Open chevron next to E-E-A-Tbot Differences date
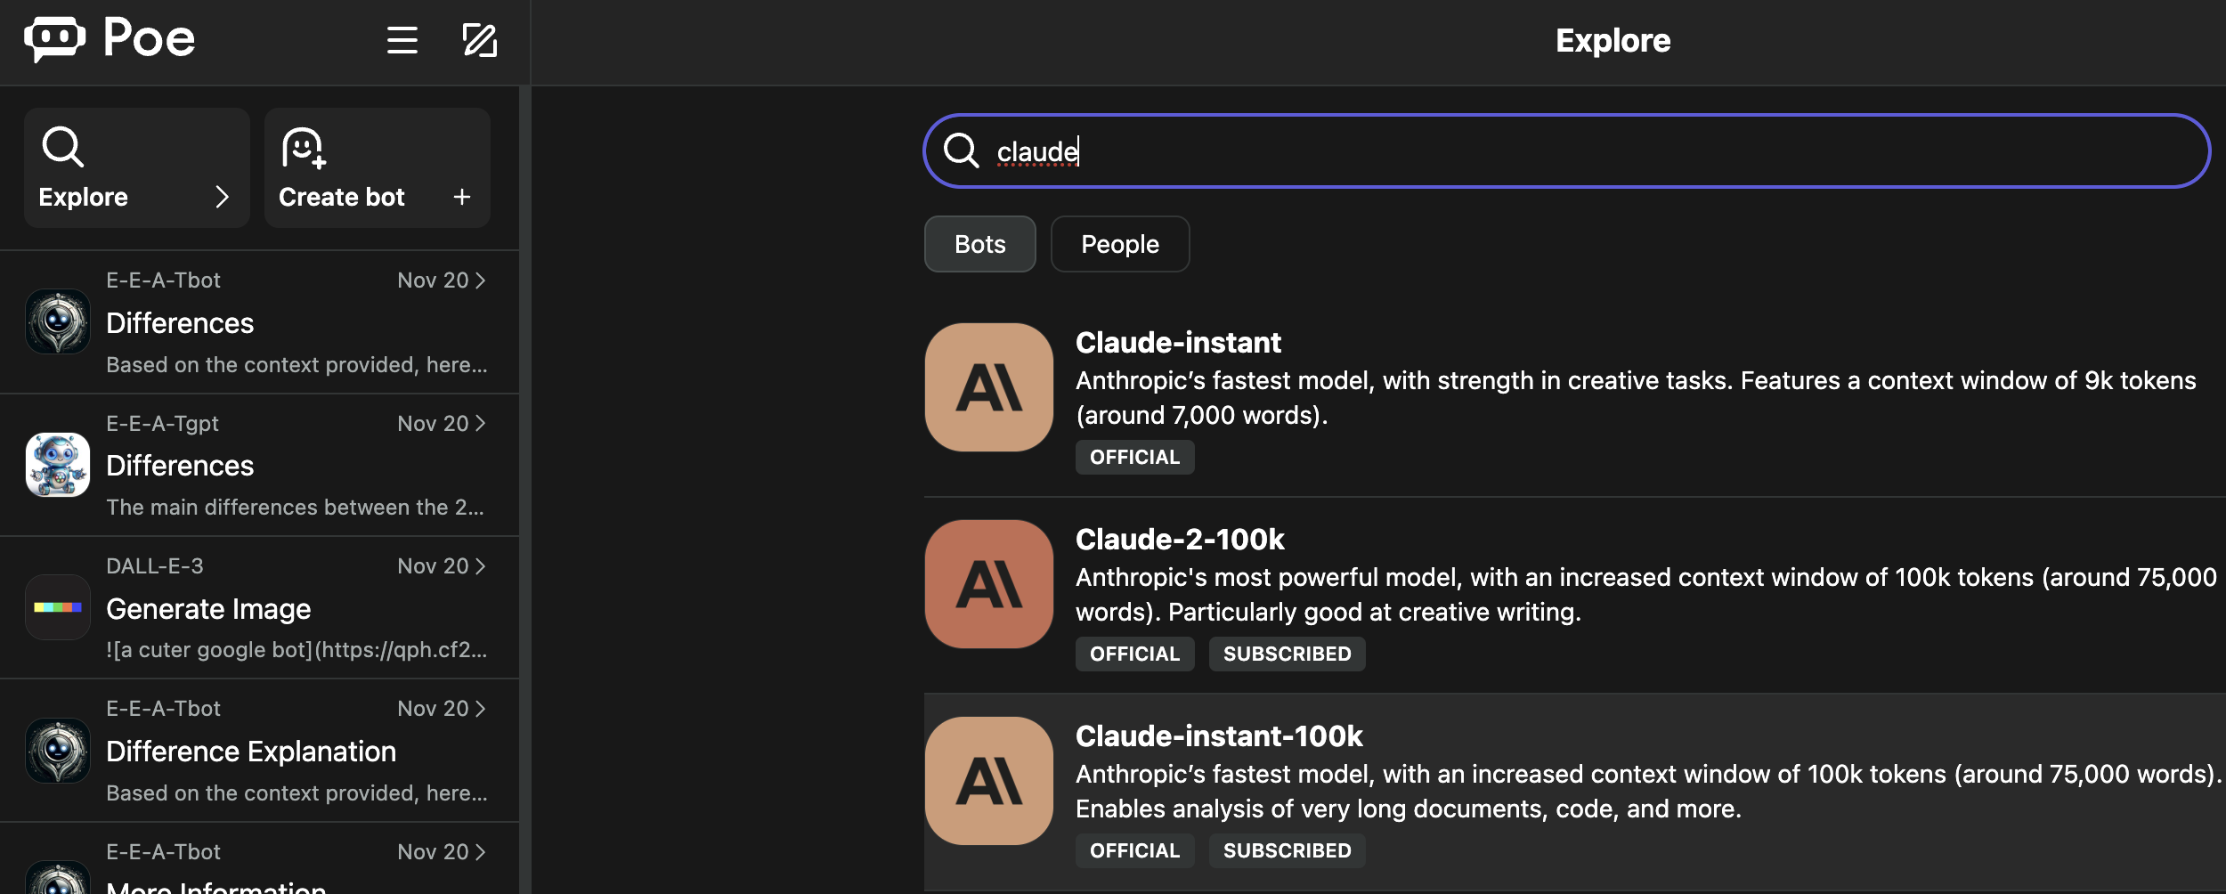 pos(481,280)
